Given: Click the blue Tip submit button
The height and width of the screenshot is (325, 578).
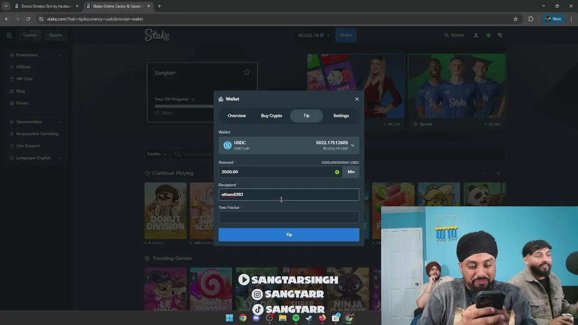Looking at the screenshot, I should point(289,235).
